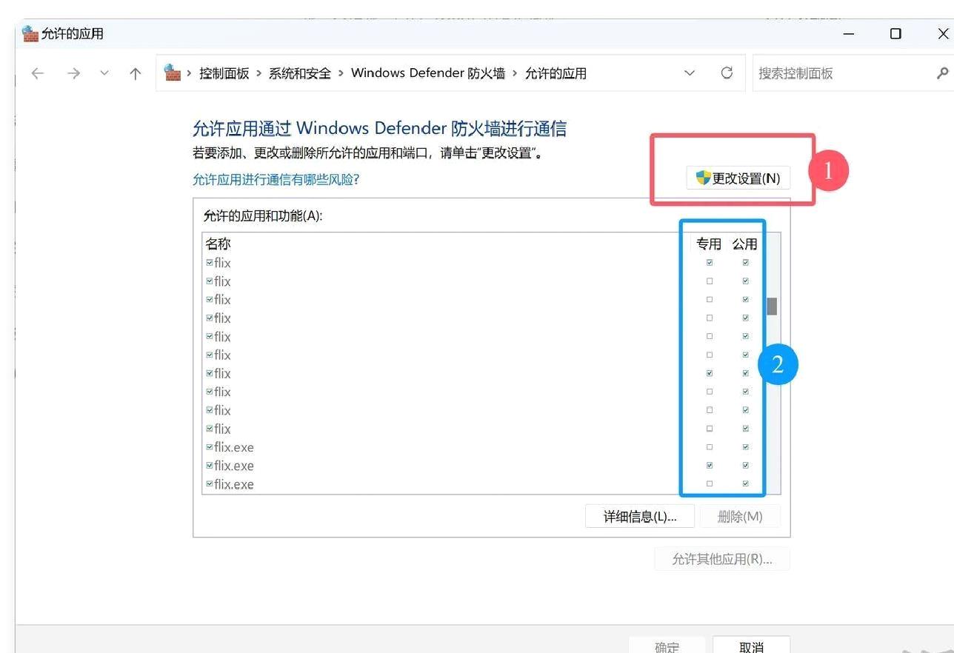The width and height of the screenshot is (954, 653).
Task: Focus the 搜索控制面板 search field
Action: click(x=844, y=73)
